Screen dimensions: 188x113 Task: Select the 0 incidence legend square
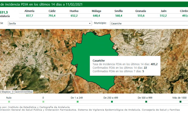point(43,102)
